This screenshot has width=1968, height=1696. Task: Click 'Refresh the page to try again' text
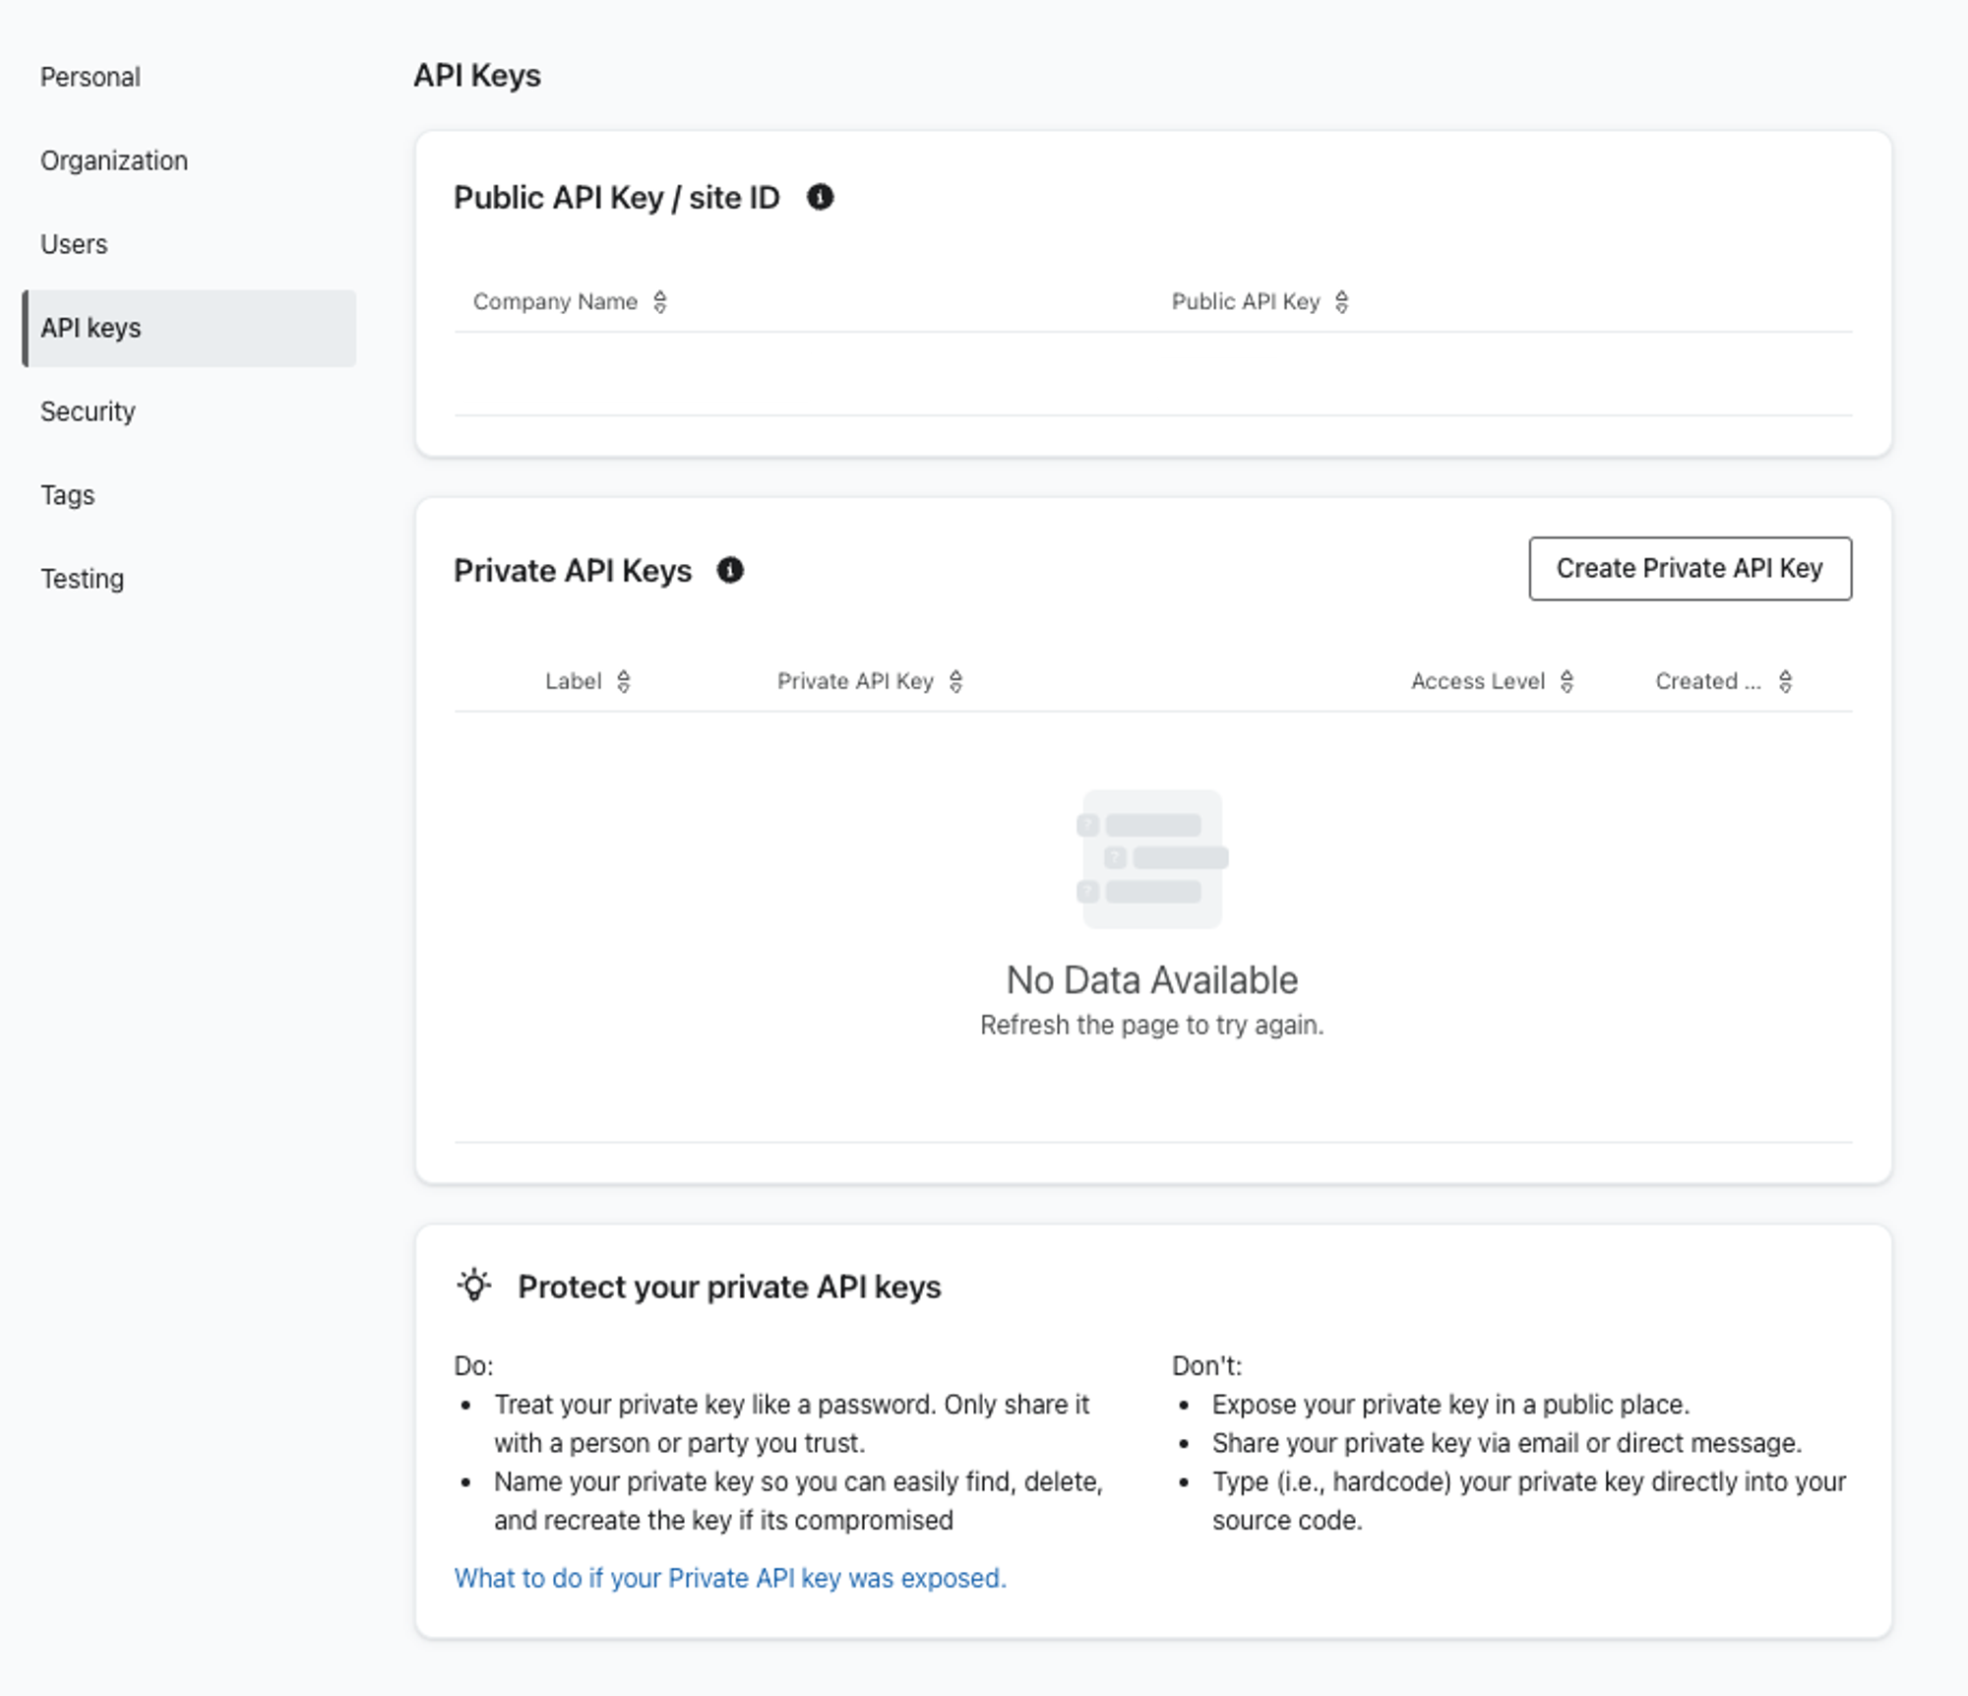1152,1025
